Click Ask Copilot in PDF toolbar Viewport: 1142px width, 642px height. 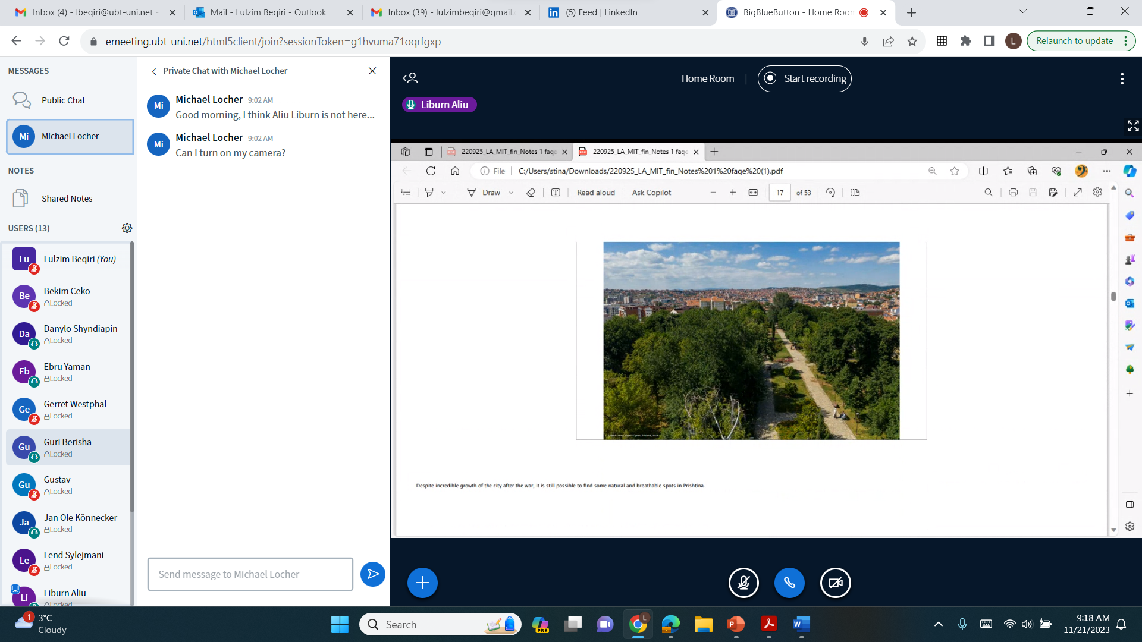[652, 192]
